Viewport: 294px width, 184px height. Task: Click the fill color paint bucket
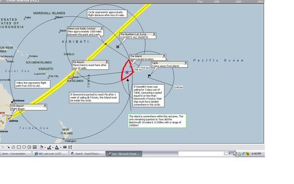[x=41, y=147]
